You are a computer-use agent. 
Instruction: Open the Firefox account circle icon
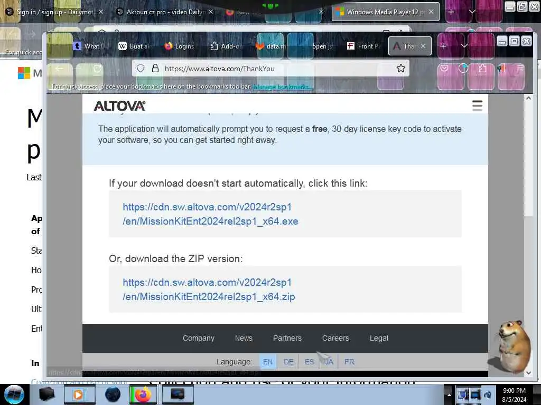point(463,68)
